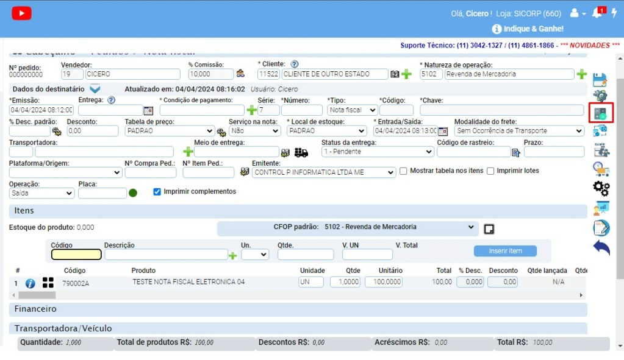Open the notepad edit icon in the sidebar

[601, 227]
